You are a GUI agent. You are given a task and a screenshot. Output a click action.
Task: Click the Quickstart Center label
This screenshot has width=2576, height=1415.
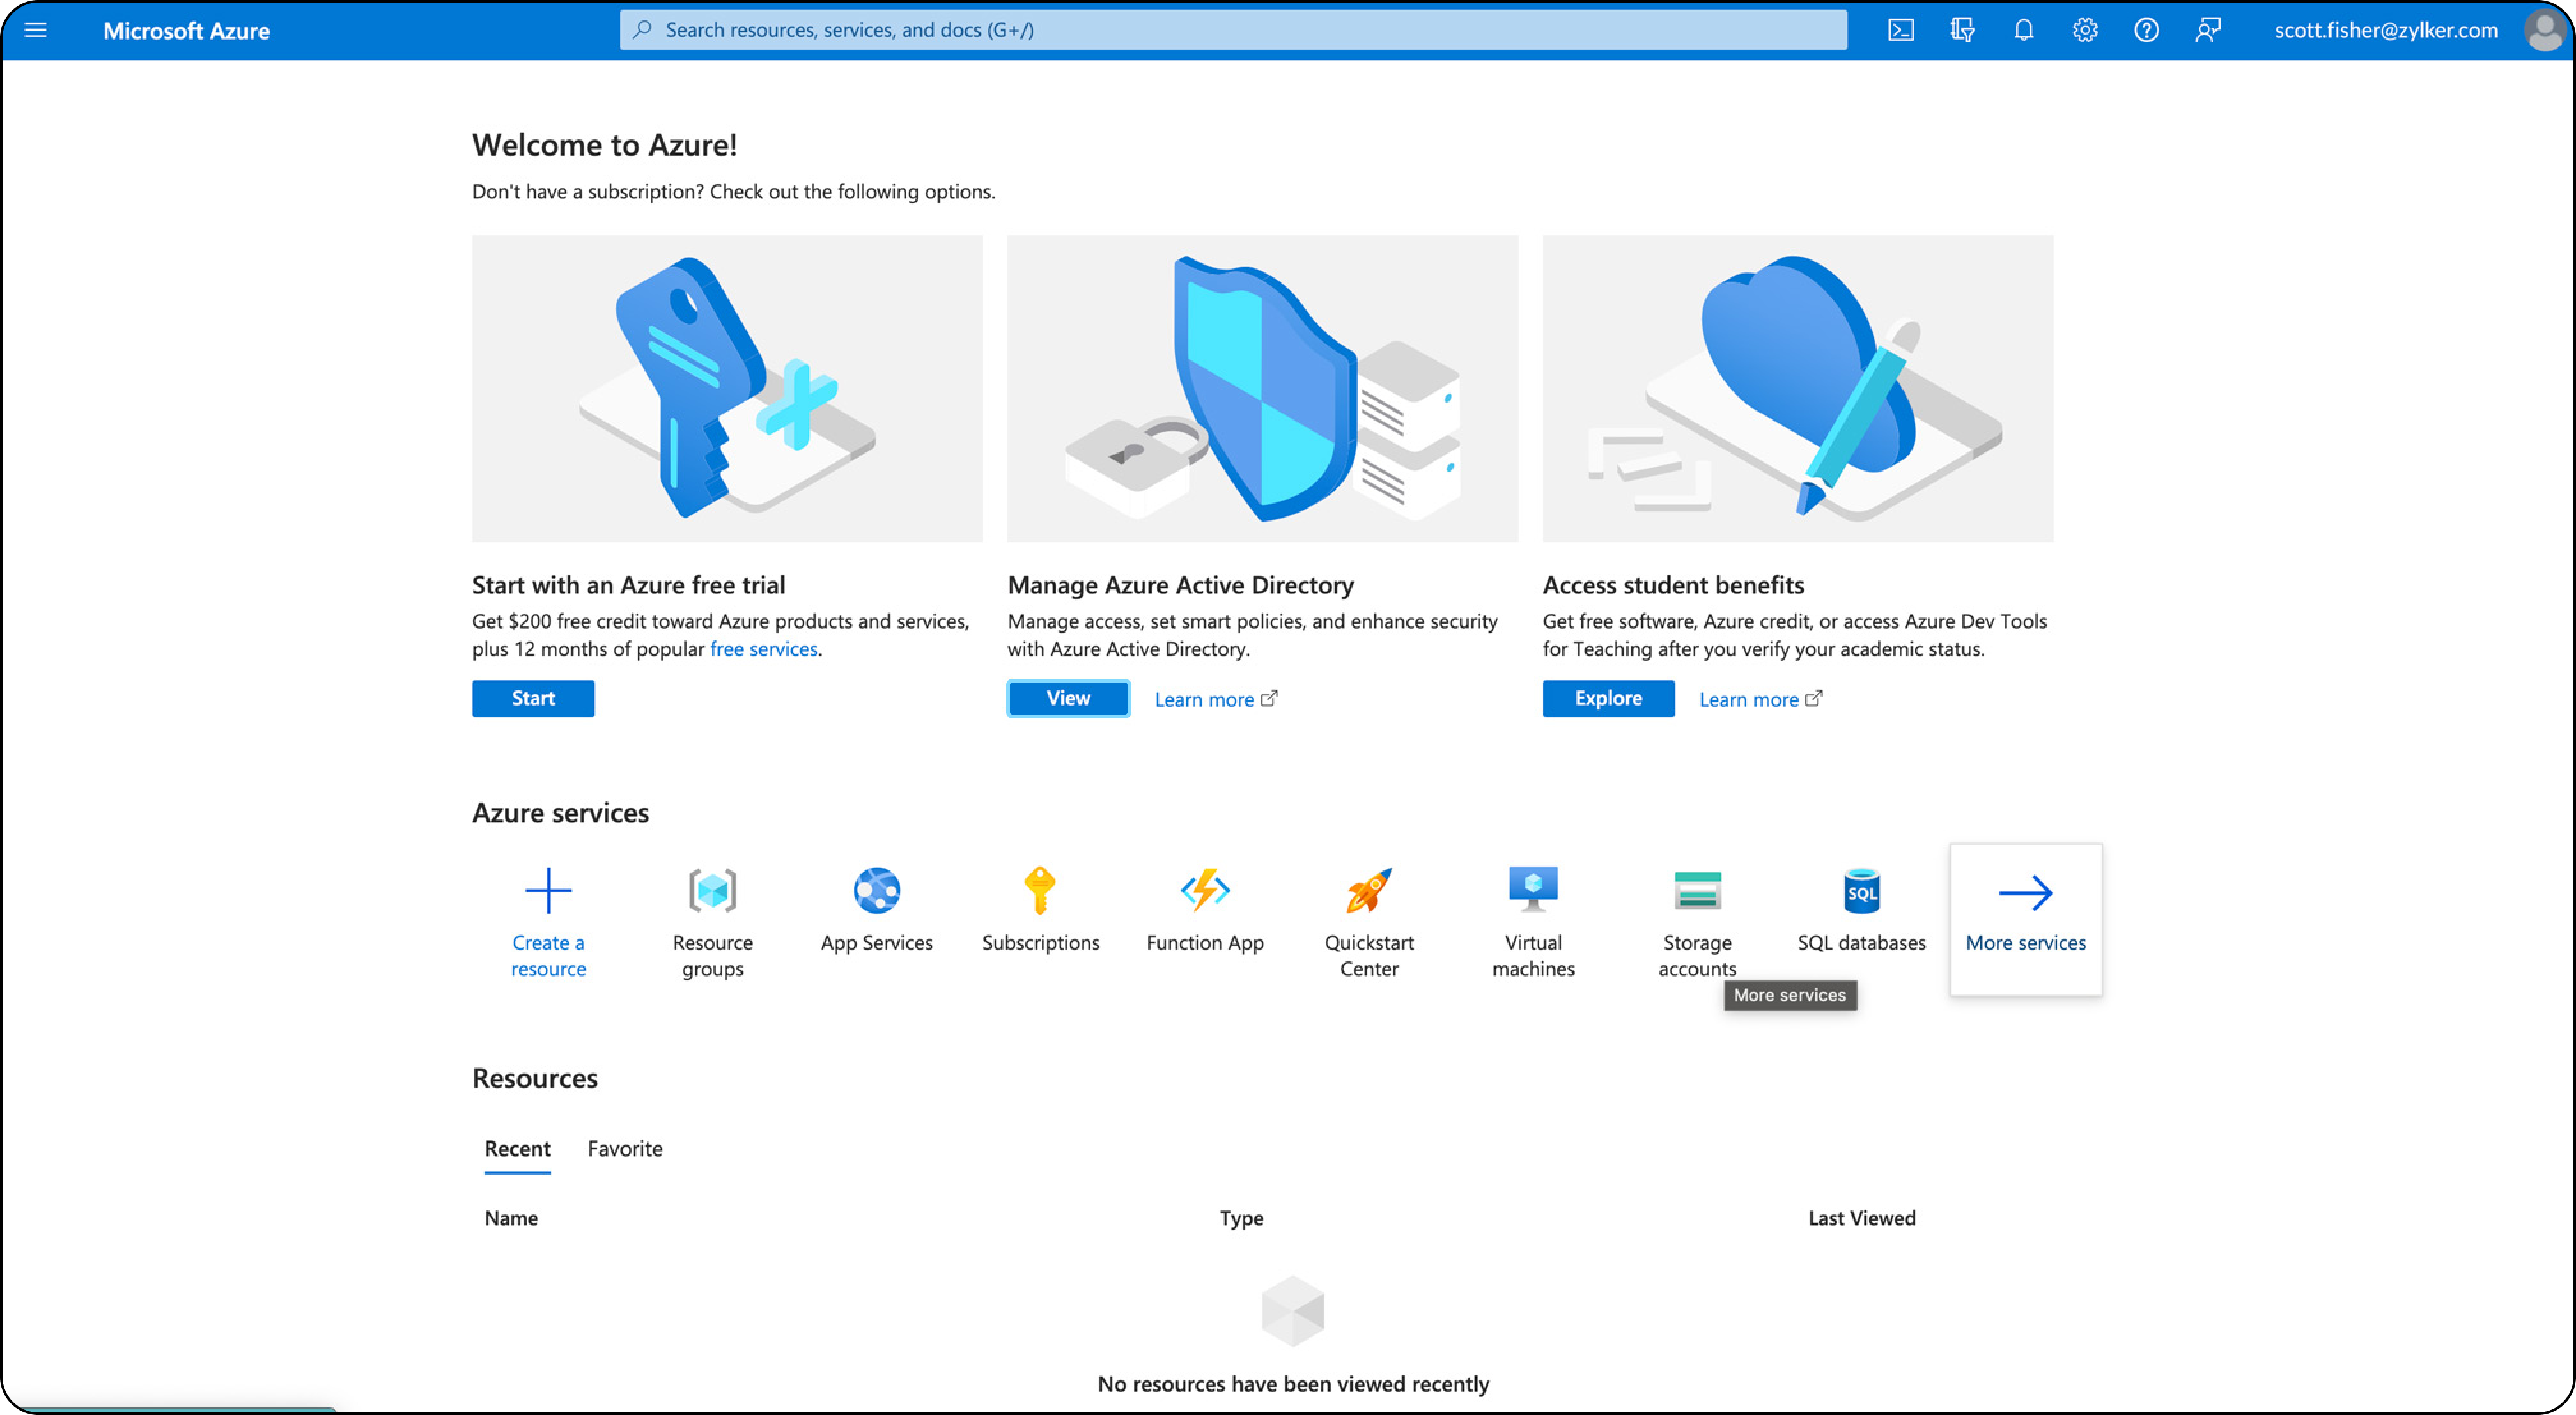tap(1369, 955)
